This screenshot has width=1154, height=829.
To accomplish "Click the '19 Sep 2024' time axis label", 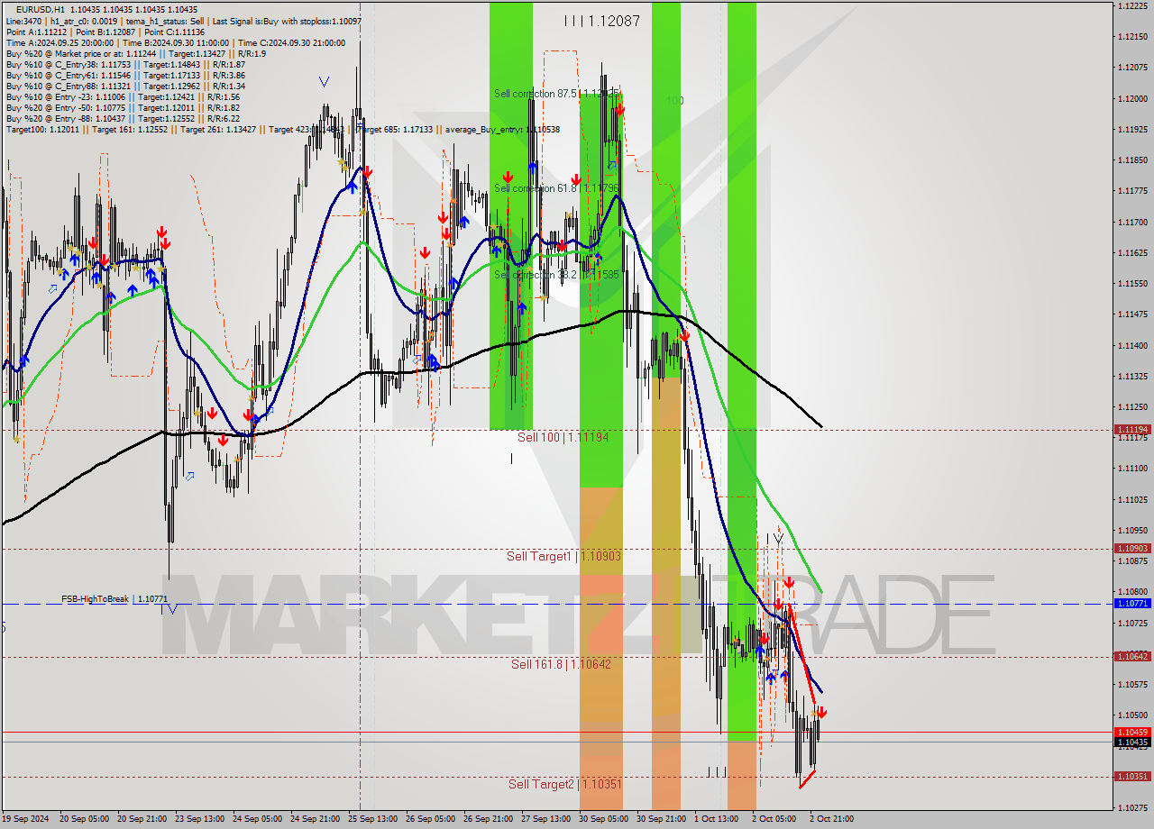I will pos(26,819).
